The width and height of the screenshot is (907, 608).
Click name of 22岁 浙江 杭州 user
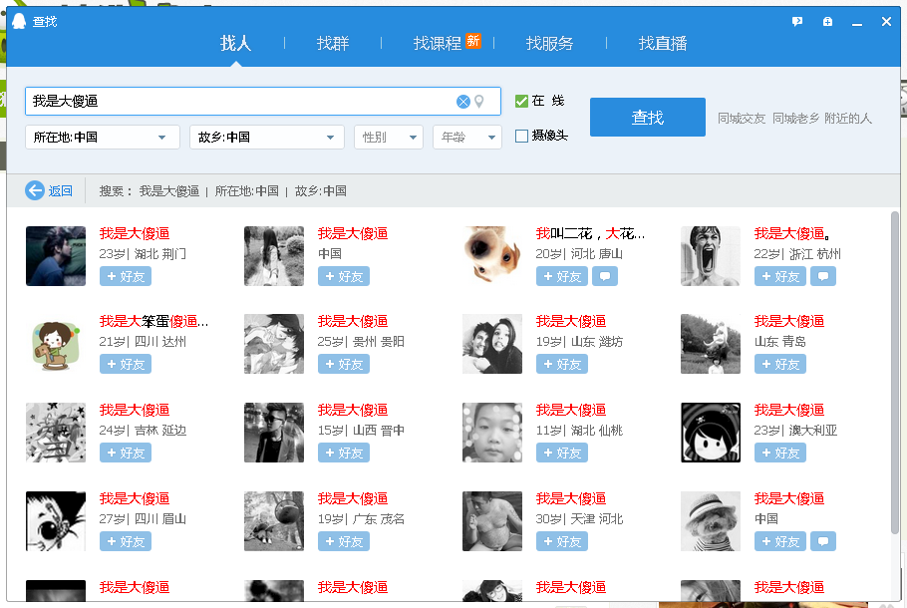(792, 233)
